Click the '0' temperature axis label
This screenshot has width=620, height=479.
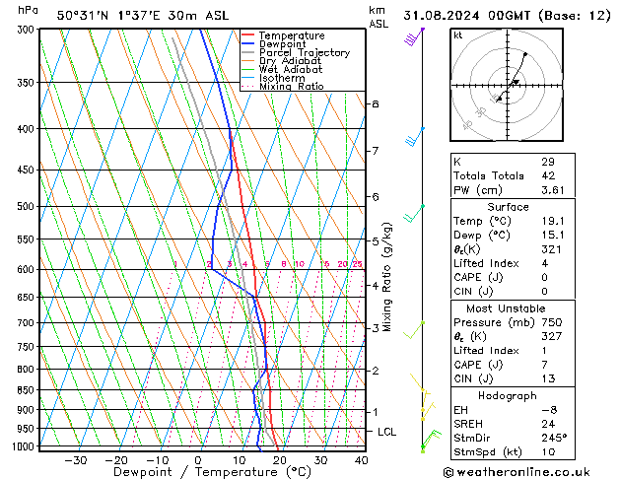point(198,460)
